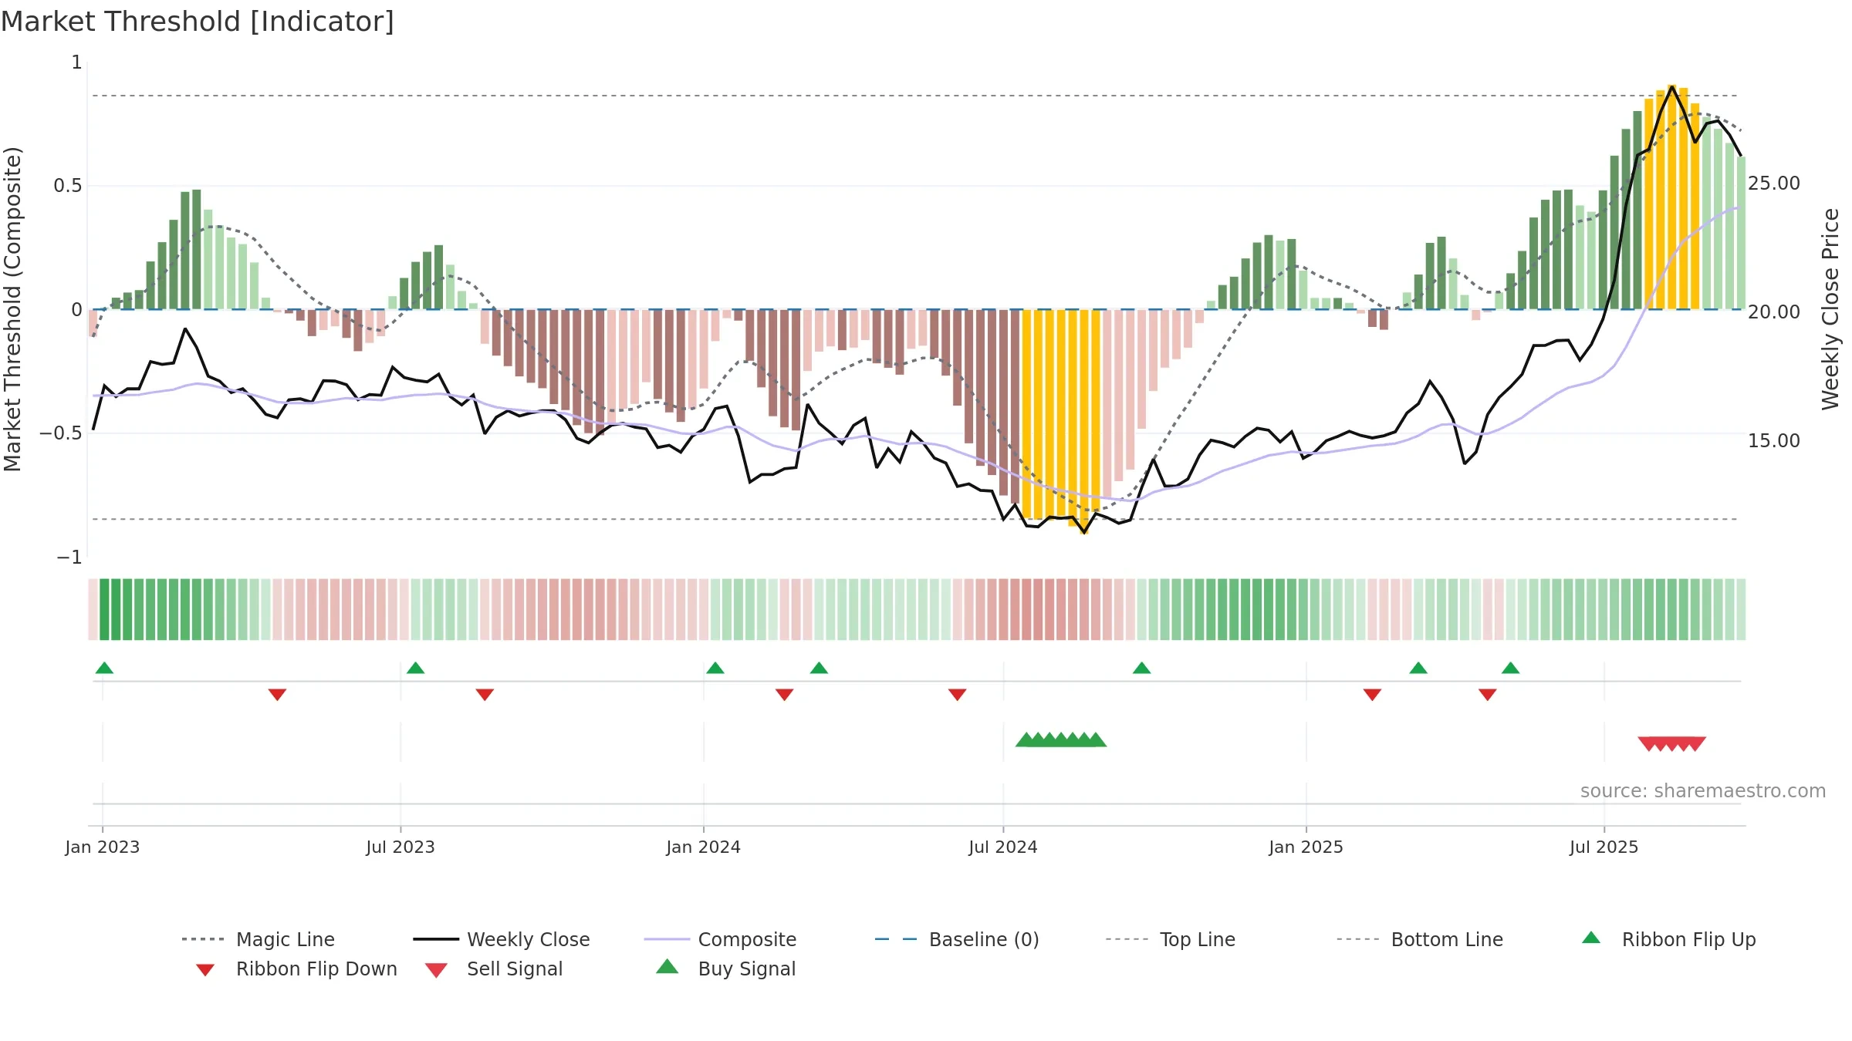Click the Jan 2024 x-axis label

[704, 847]
